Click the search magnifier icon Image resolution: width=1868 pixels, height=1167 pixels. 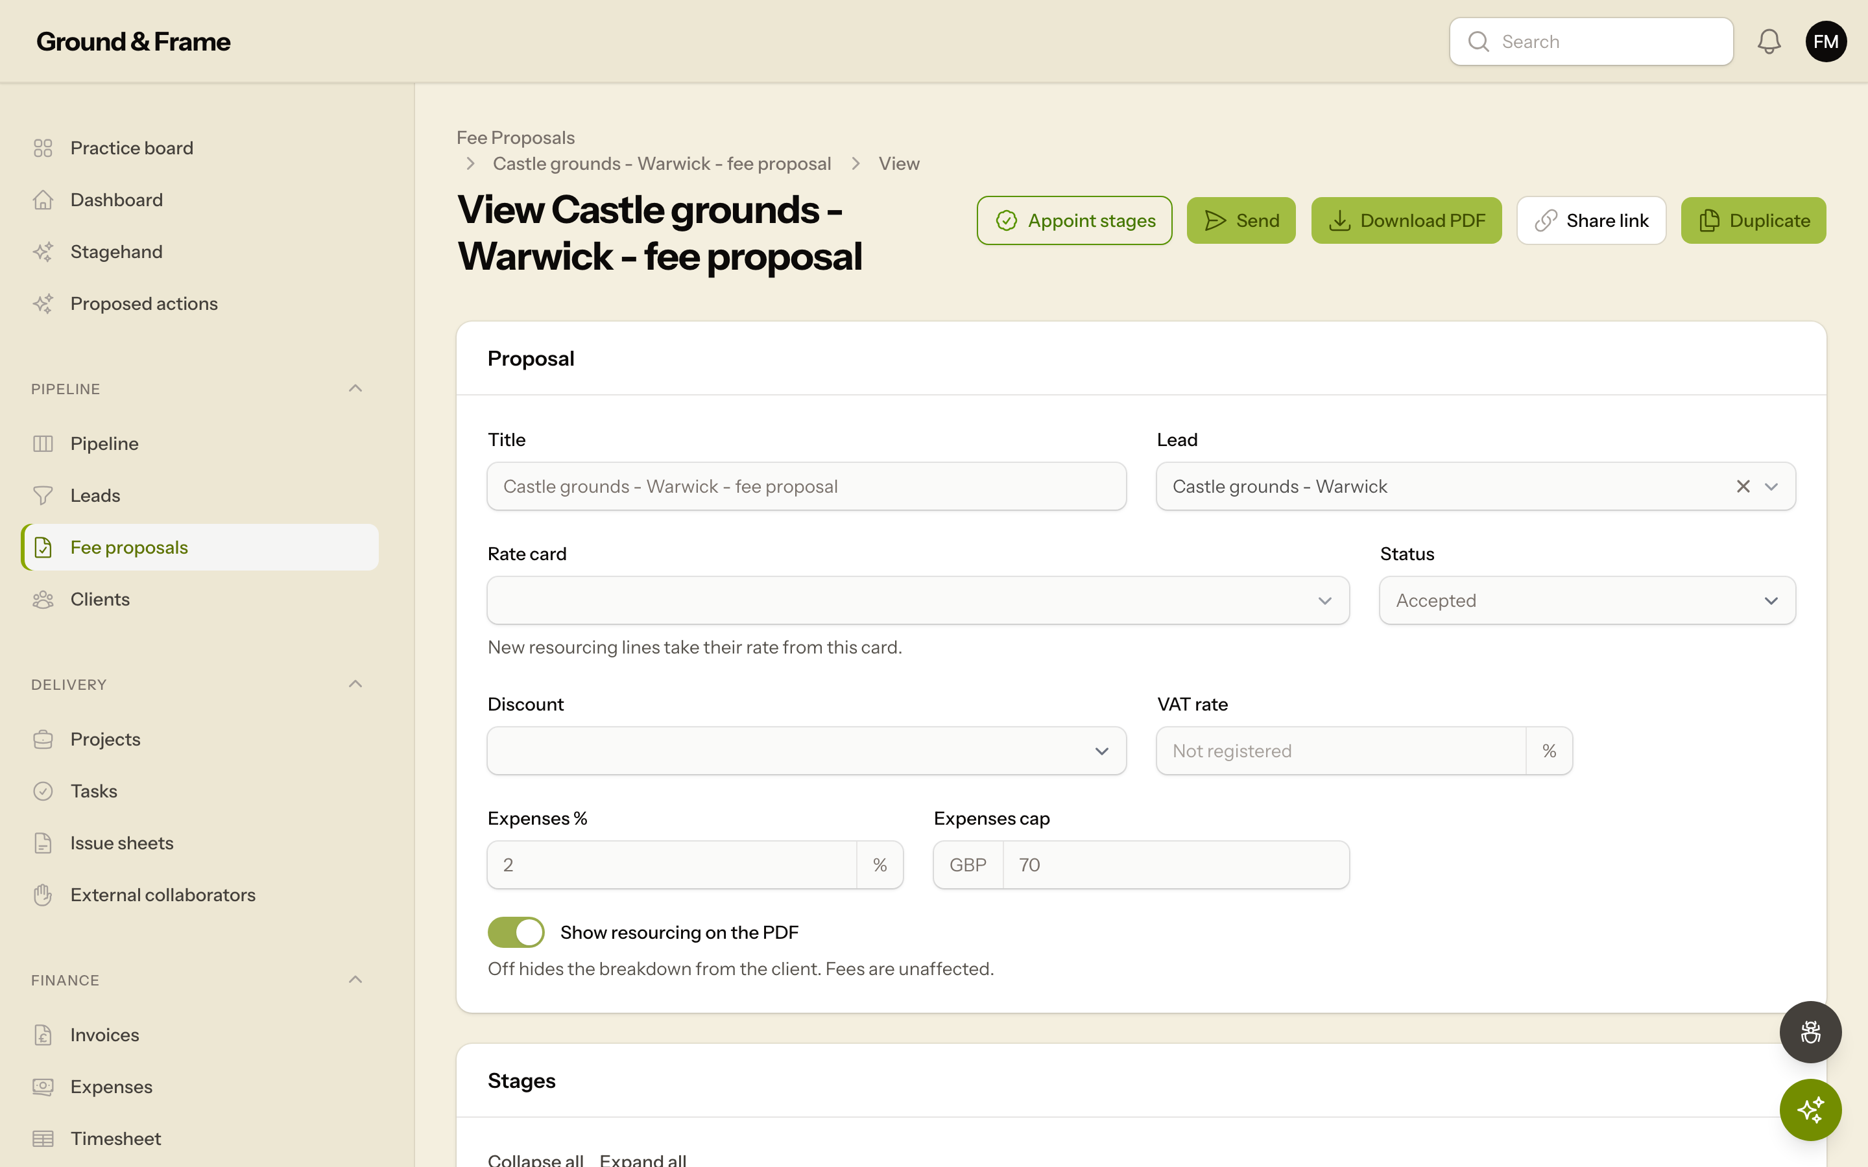click(x=1478, y=41)
